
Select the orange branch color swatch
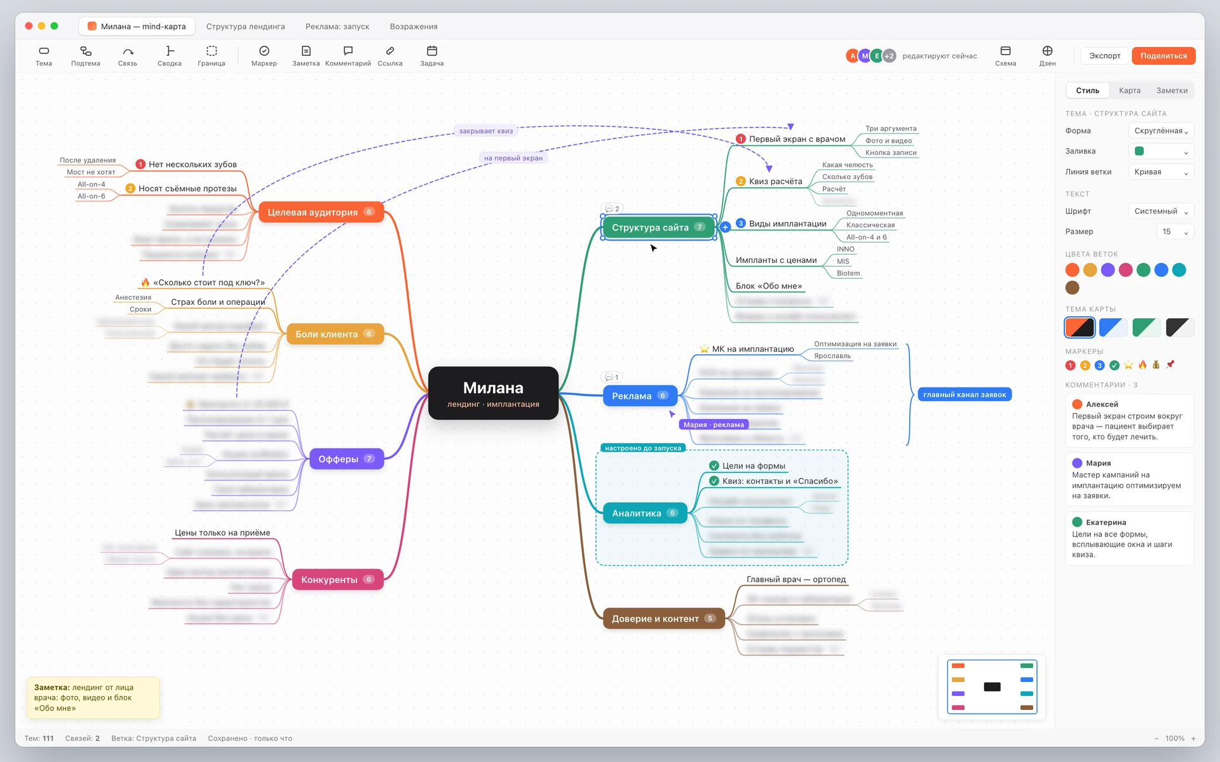(1072, 270)
